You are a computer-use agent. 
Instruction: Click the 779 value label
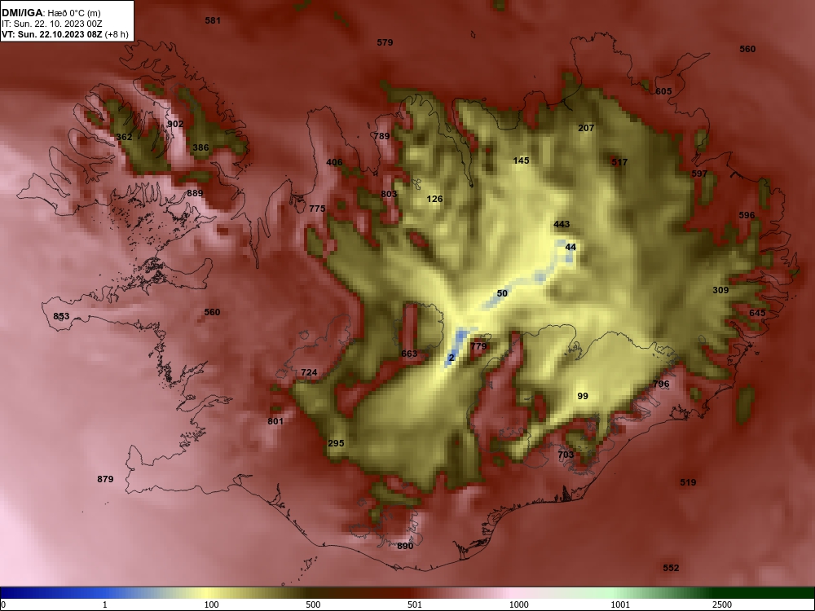(478, 346)
